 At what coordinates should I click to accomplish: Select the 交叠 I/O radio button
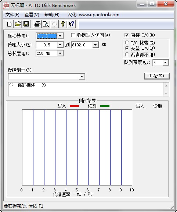click(127, 48)
